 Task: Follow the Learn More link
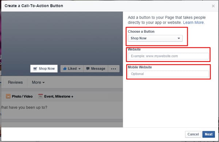[x=193, y=23]
